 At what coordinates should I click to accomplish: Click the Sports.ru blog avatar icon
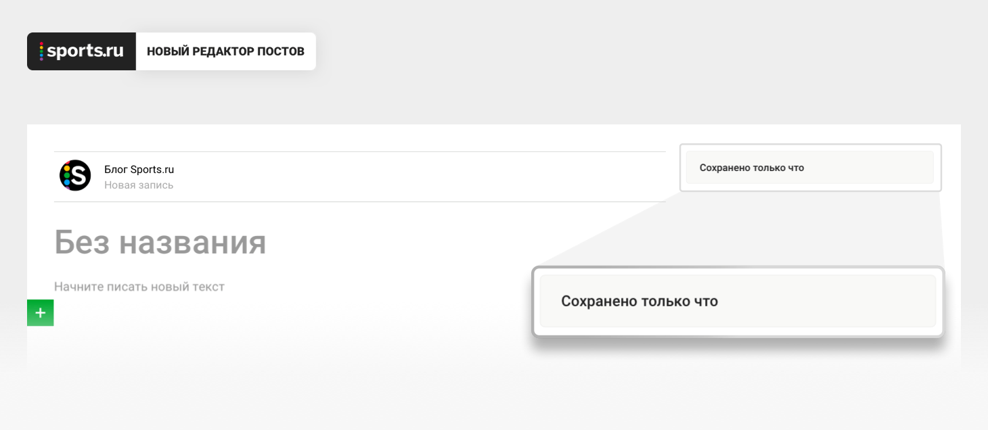pyautogui.click(x=75, y=176)
